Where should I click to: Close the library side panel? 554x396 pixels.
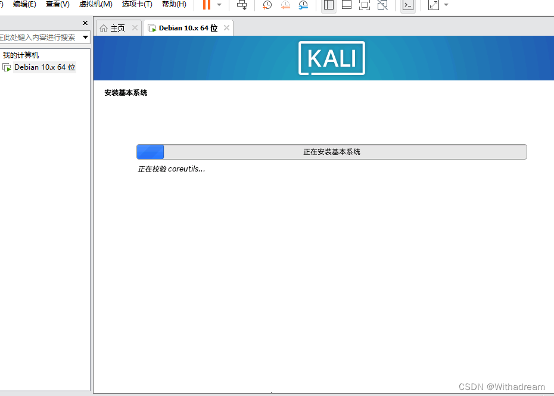point(85,23)
